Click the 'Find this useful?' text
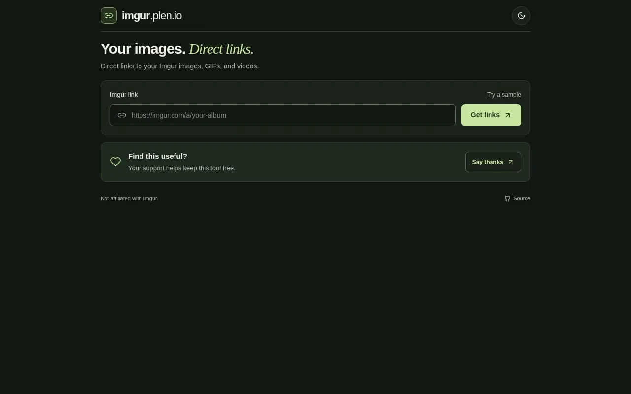631x394 pixels. click(x=158, y=156)
